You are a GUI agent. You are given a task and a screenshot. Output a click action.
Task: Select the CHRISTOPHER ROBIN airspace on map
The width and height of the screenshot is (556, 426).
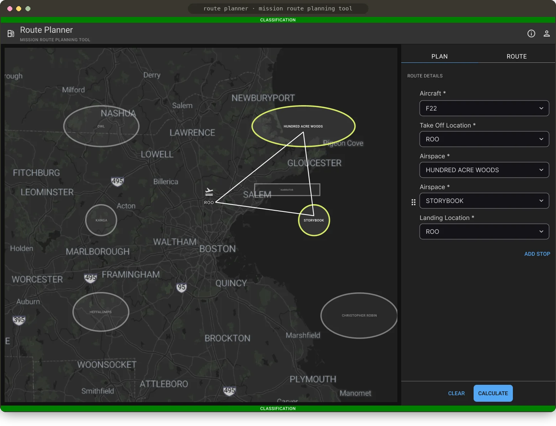coord(359,315)
